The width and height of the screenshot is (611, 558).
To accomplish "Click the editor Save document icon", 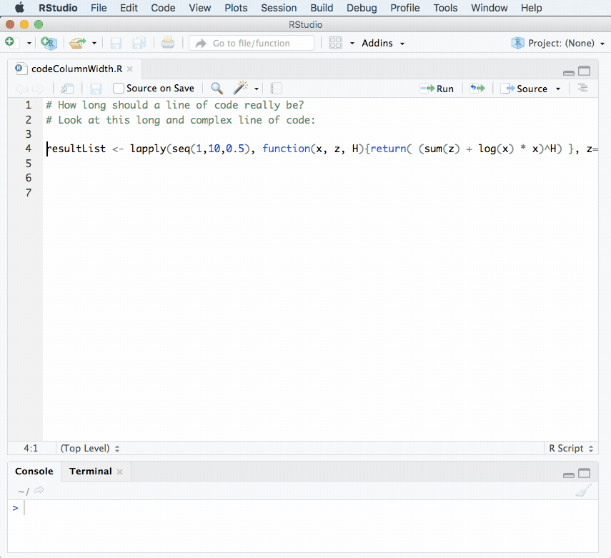I will point(96,89).
